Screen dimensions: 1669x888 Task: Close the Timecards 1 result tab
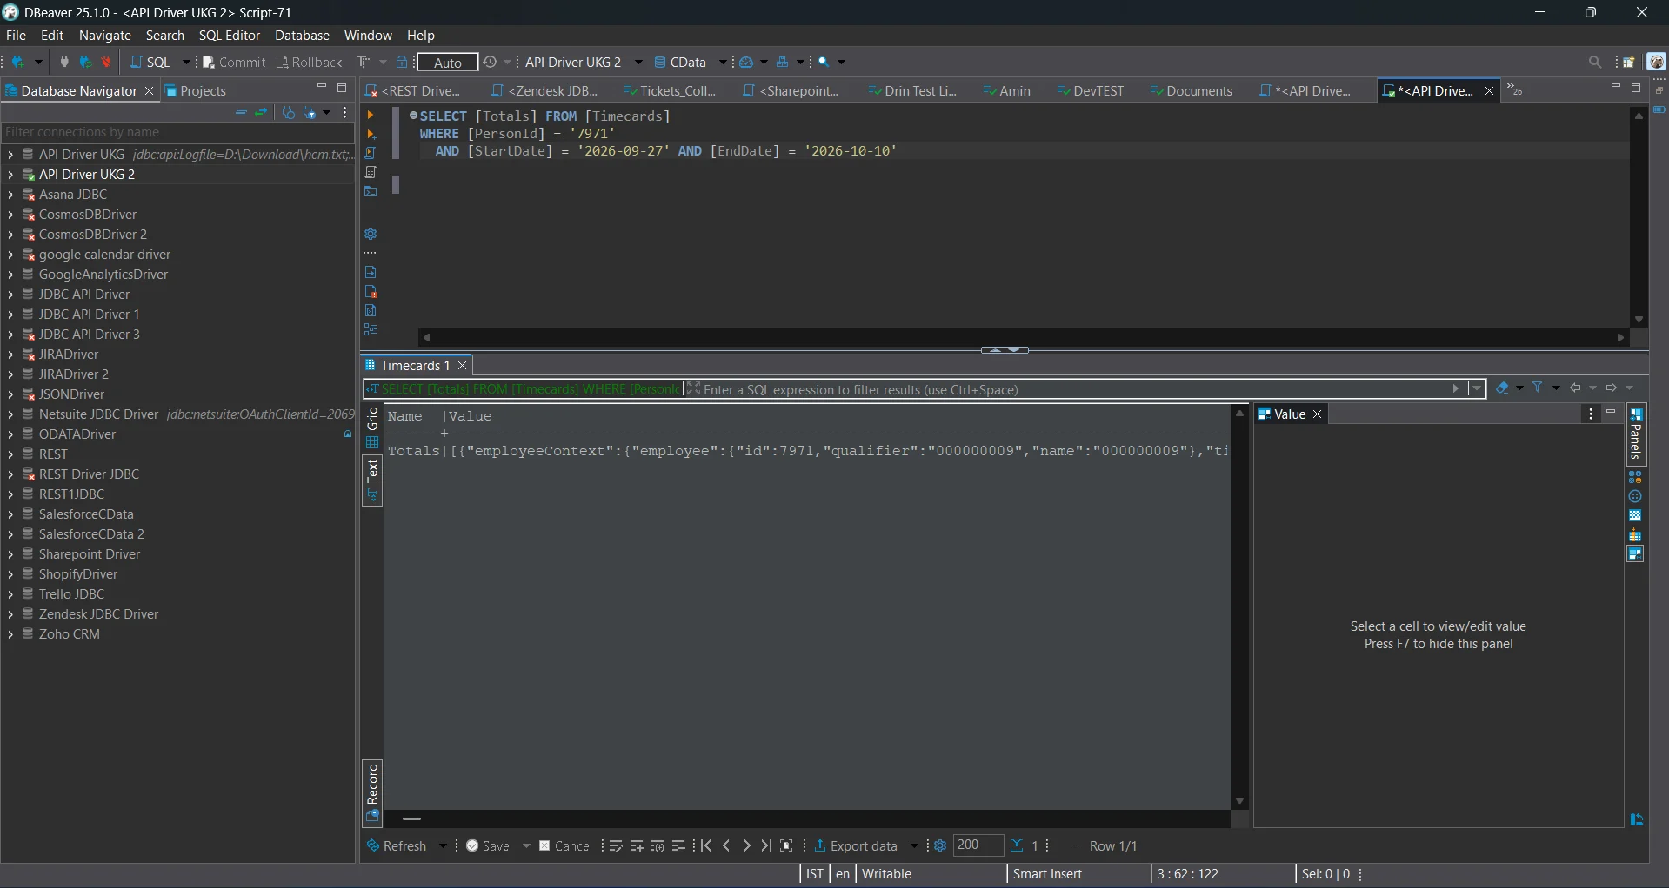coord(463,365)
